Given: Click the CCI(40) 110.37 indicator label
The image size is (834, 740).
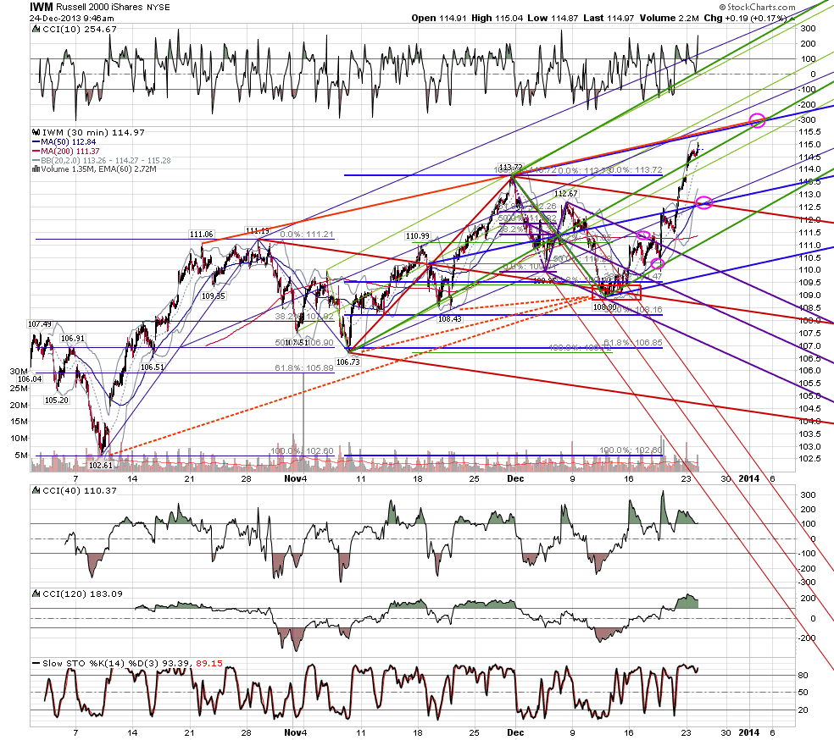Looking at the screenshot, I should (x=80, y=490).
